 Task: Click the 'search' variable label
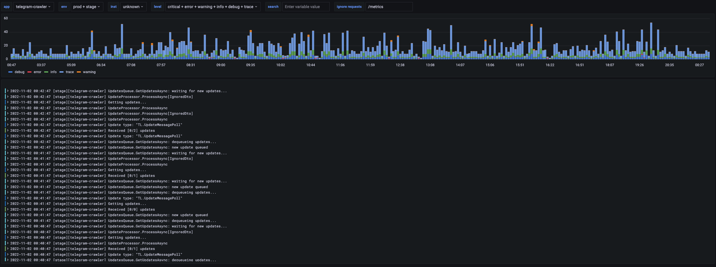(x=273, y=7)
